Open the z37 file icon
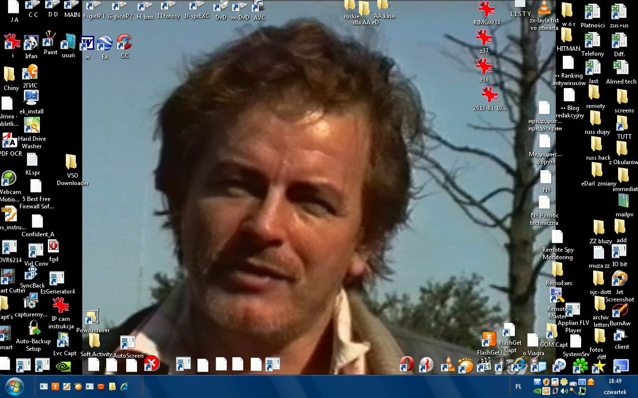 (x=483, y=37)
